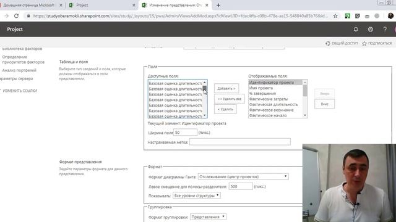396x222 pixels.
Task: Select first Базовая оценка длительности entry
Action: click(176, 83)
